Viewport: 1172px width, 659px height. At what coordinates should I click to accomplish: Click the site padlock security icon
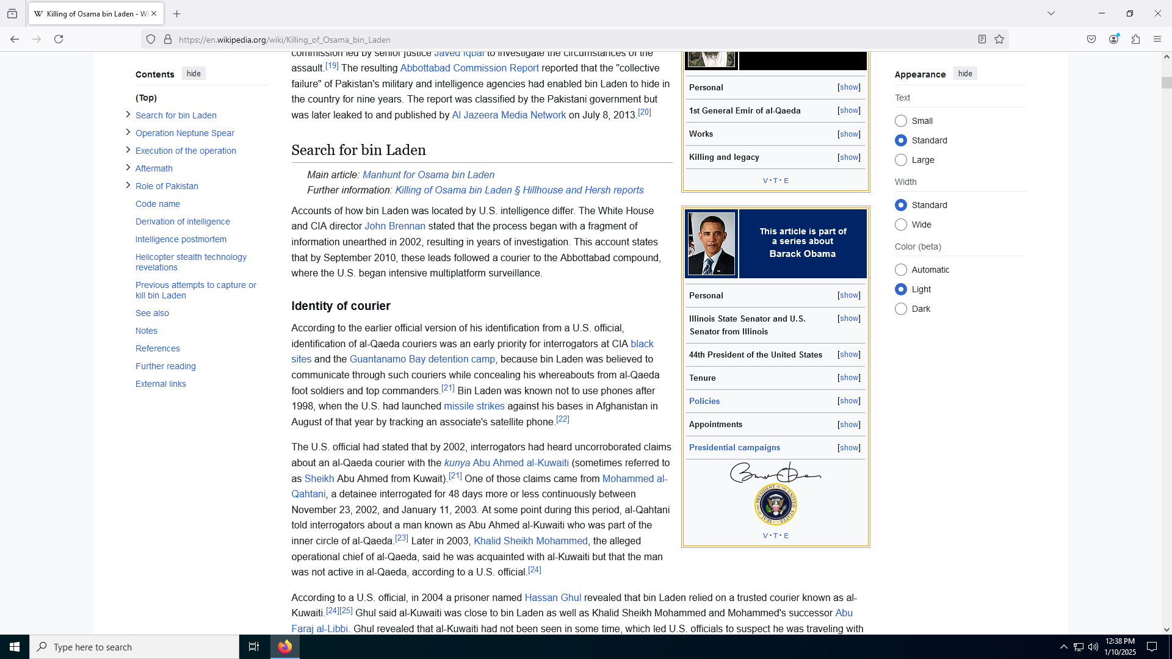pos(168,40)
